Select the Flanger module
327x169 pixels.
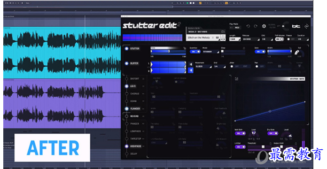pyautogui.click(x=135, y=109)
